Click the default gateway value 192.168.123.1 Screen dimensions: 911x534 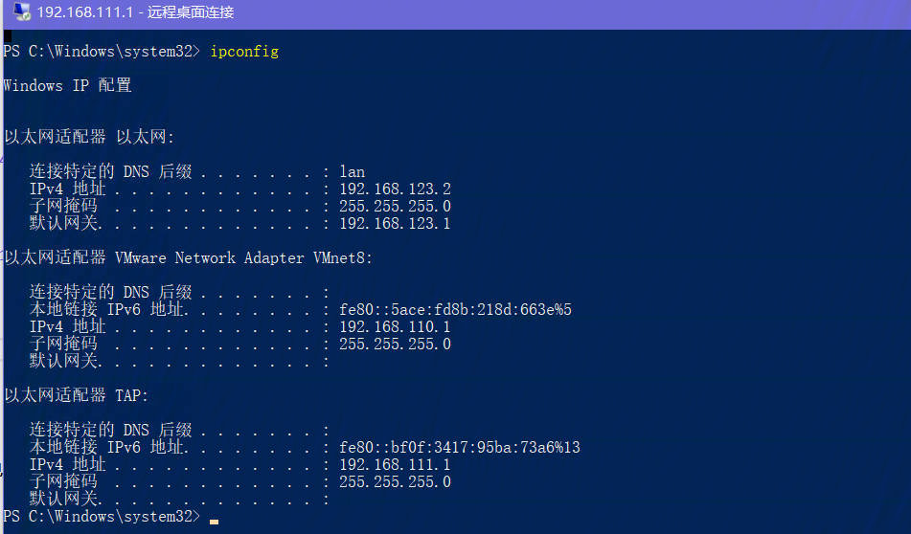(395, 224)
